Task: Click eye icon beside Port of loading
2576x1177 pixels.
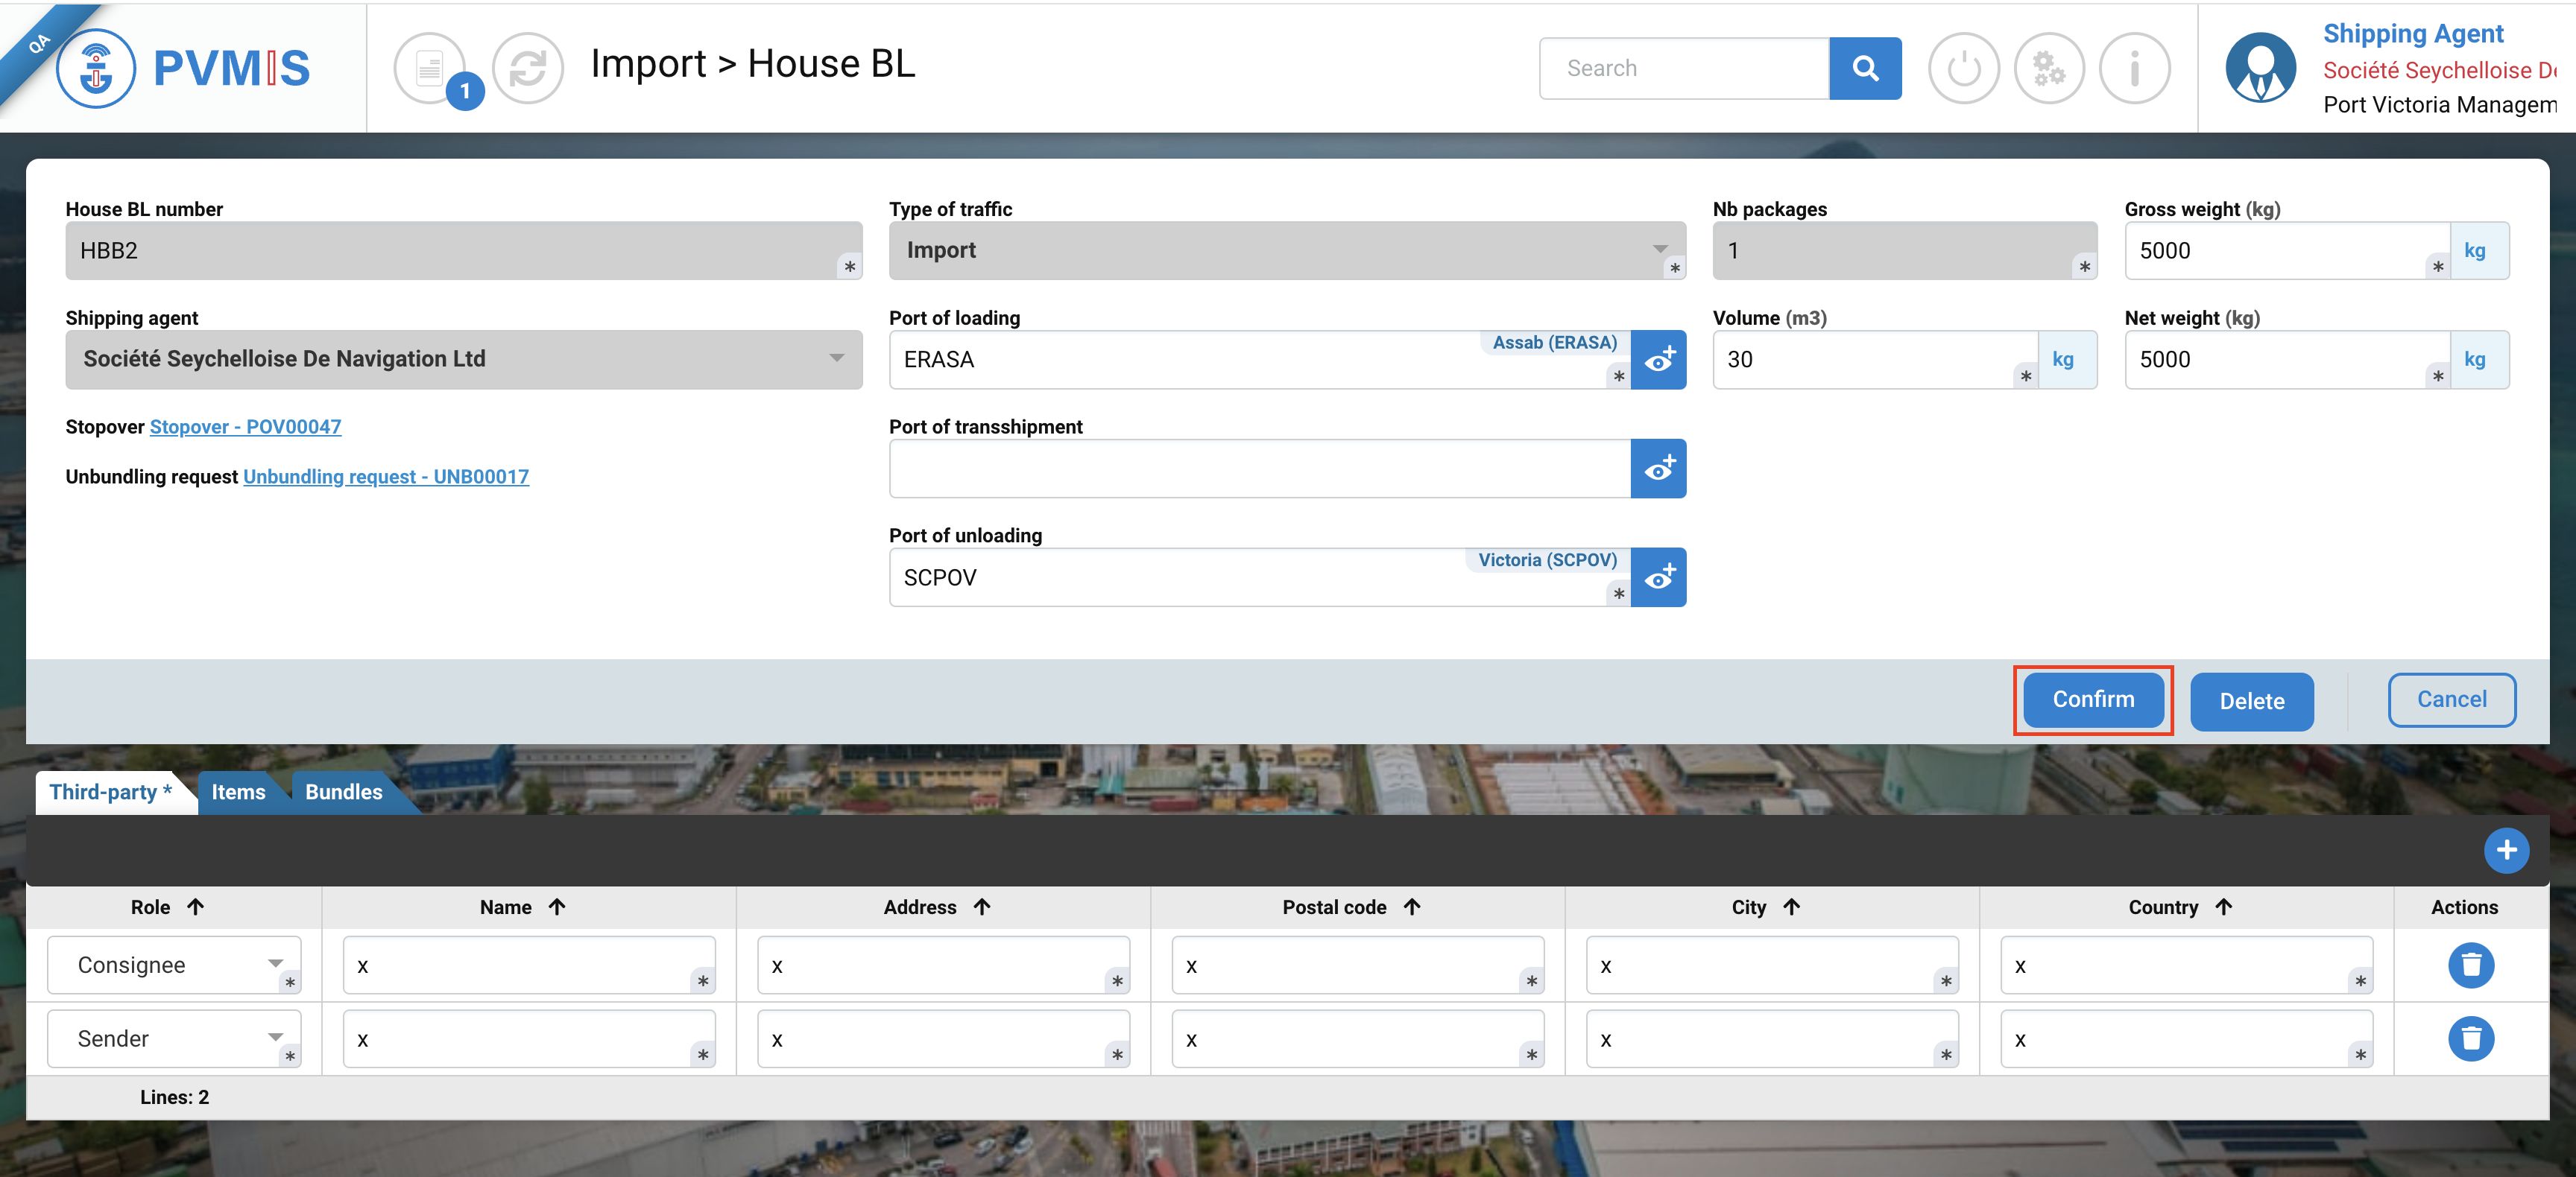Action: [1658, 360]
